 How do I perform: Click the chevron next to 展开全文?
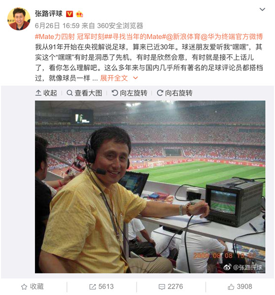pos(136,78)
